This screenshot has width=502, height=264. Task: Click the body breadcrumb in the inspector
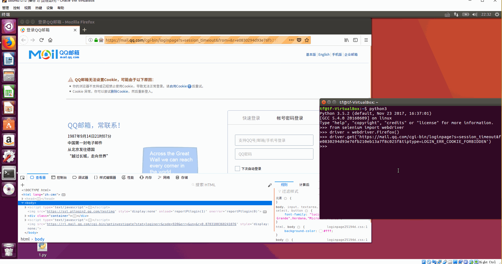pyautogui.click(x=39, y=239)
